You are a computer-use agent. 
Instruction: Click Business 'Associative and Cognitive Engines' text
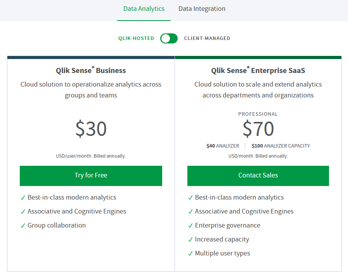coord(77,211)
